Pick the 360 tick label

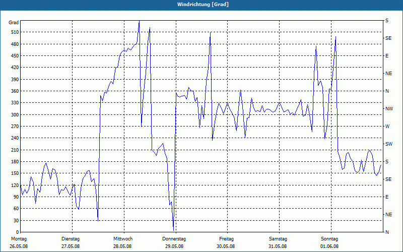[x=15, y=91]
